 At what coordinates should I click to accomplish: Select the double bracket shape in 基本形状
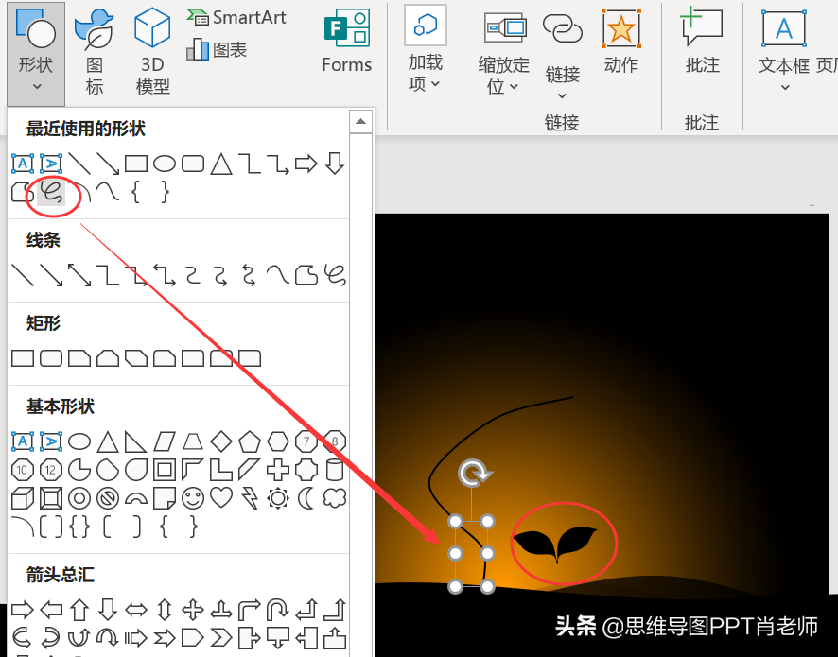[x=51, y=527]
